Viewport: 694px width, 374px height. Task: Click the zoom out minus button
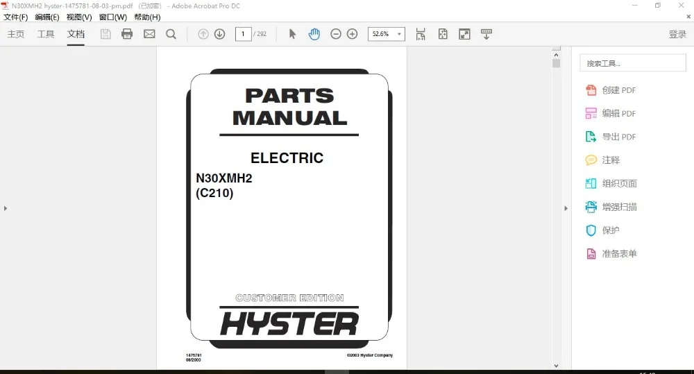point(336,34)
